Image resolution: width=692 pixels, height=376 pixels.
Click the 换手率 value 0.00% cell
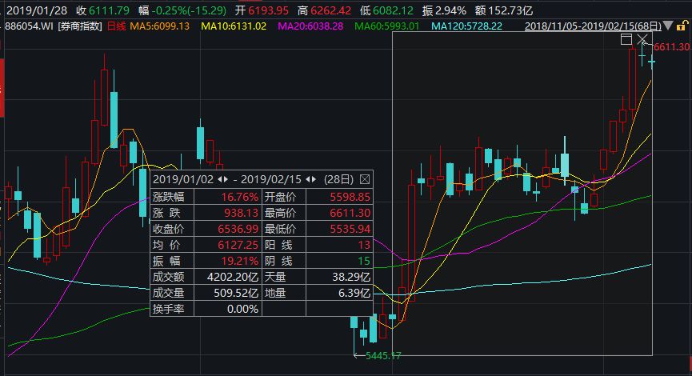coord(228,309)
